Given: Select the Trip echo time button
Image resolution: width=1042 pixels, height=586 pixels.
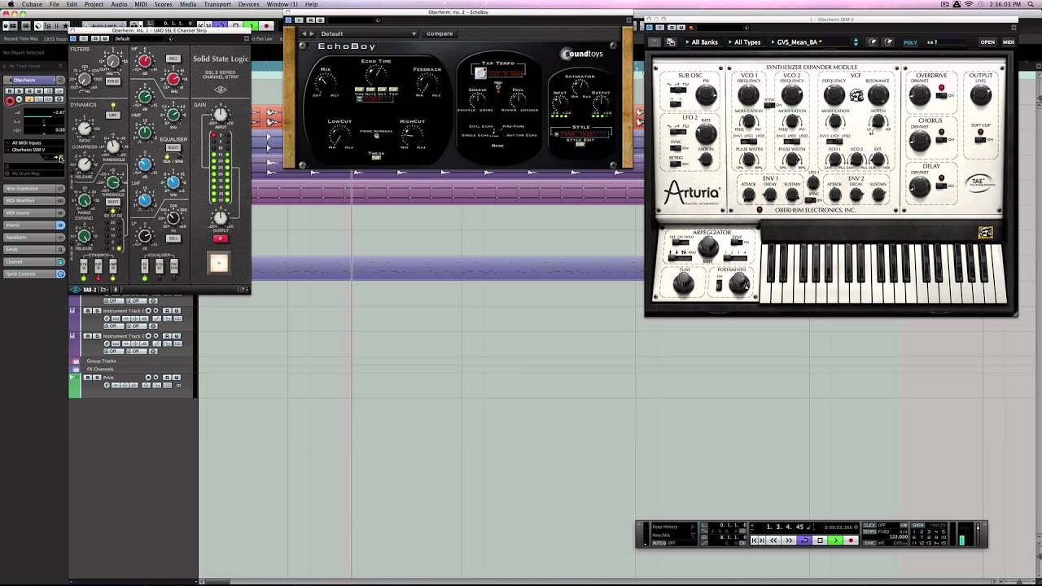Looking at the screenshot, I should click(393, 90).
